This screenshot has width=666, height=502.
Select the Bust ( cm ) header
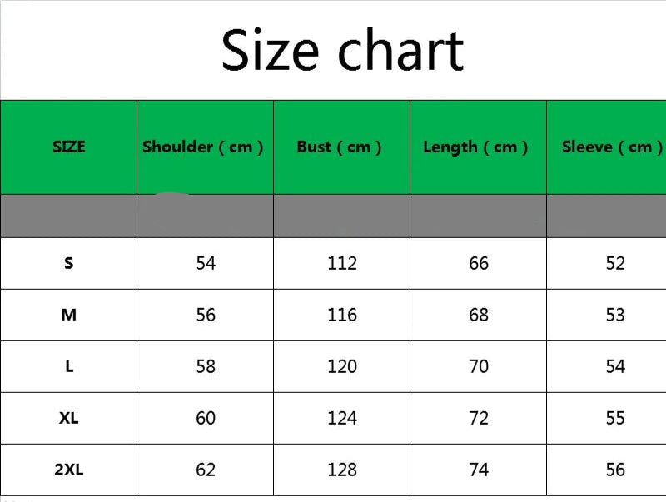pos(340,147)
